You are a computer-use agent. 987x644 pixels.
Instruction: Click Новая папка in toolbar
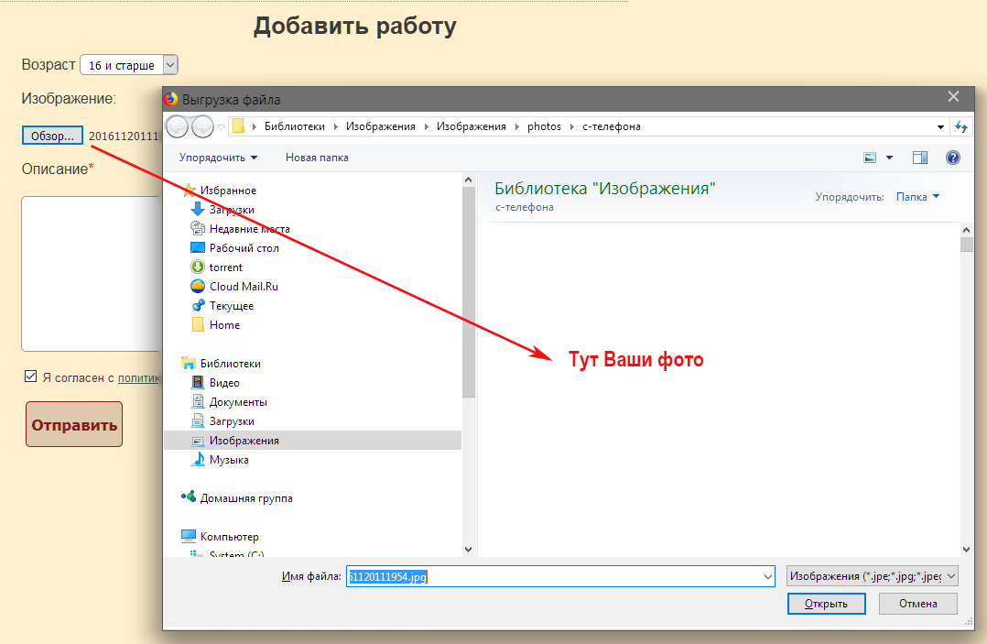coord(317,158)
